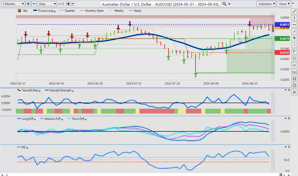Select the TEXT annotation tool

[x=294, y=72]
